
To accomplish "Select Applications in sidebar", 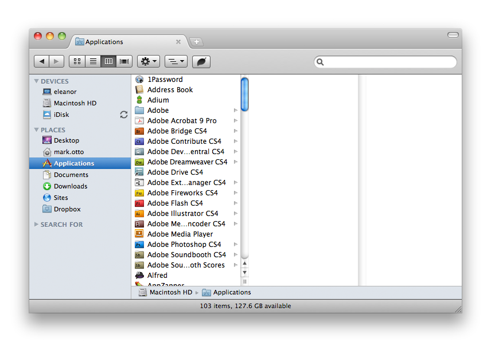I will point(80,163).
